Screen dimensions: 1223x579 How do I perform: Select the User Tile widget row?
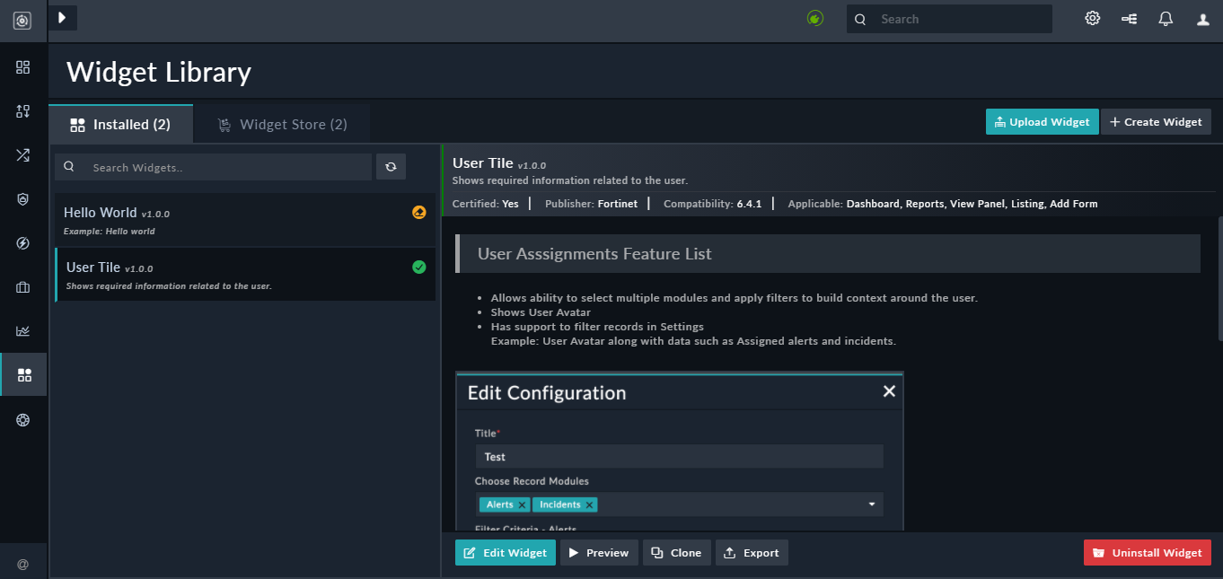point(245,275)
